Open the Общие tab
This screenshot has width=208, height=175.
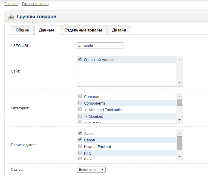[22, 30]
